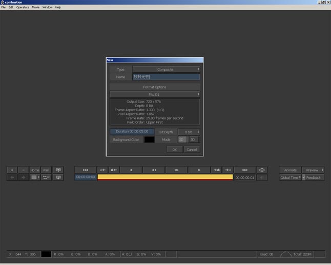This screenshot has height=265, width=331.
Task: Click the 'Total: 223M' status text
Action: tap(302, 254)
